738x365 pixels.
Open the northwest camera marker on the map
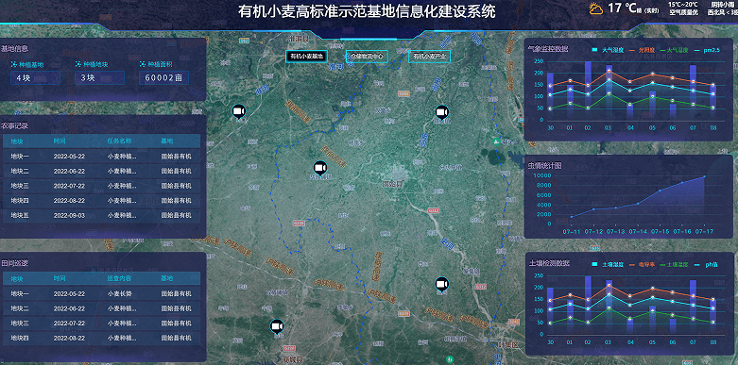click(239, 112)
